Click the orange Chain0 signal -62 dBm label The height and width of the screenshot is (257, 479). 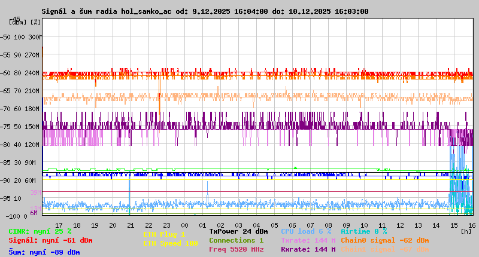pos(384,240)
